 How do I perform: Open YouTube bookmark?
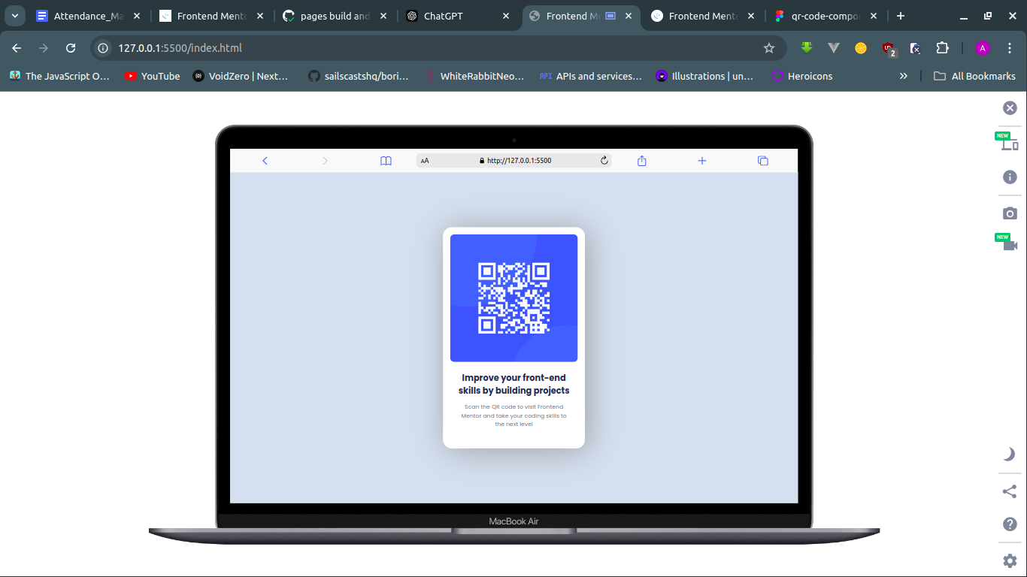153,76
